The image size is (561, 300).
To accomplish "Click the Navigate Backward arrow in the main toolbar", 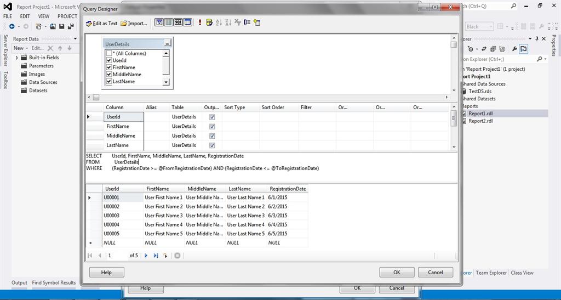I will click(x=12, y=26).
